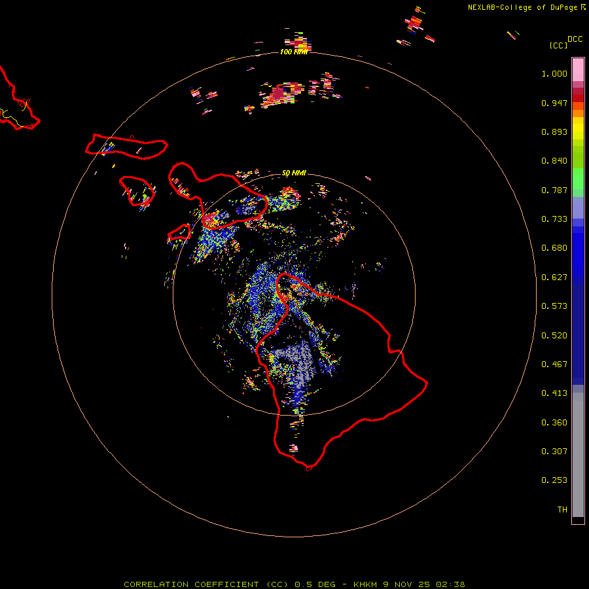Click the 0.307 scale value
The height and width of the screenshot is (589, 589).
click(x=554, y=452)
